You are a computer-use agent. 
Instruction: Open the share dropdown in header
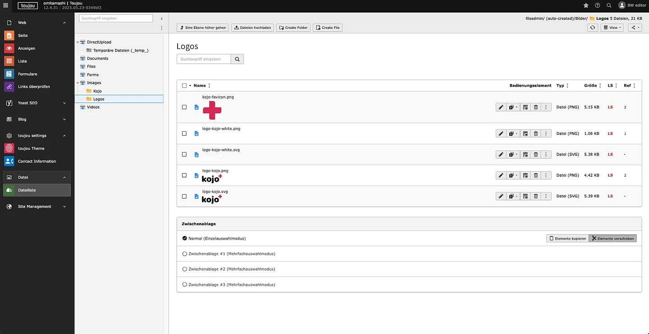(634, 27)
